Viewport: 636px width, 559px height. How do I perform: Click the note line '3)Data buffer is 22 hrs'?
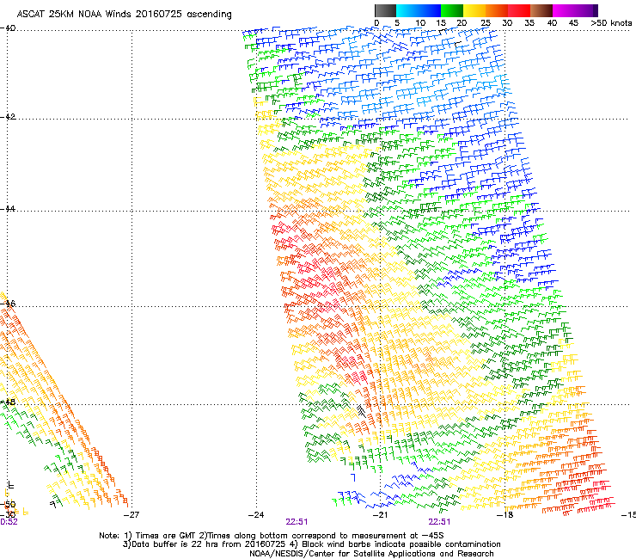coord(312,544)
